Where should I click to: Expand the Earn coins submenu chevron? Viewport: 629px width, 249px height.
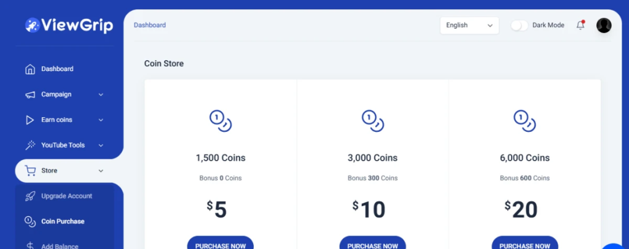pyautogui.click(x=101, y=120)
